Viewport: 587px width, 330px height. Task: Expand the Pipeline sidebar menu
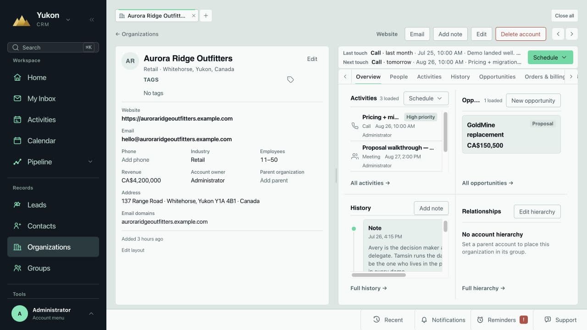(x=90, y=162)
